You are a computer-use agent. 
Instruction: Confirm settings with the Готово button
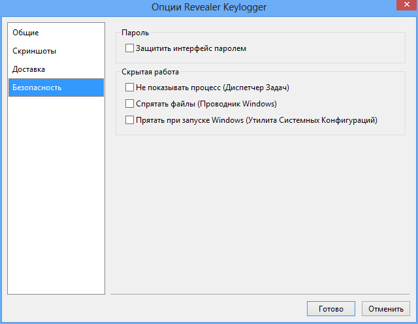(x=331, y=309)
